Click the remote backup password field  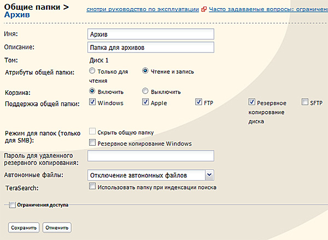150,157
